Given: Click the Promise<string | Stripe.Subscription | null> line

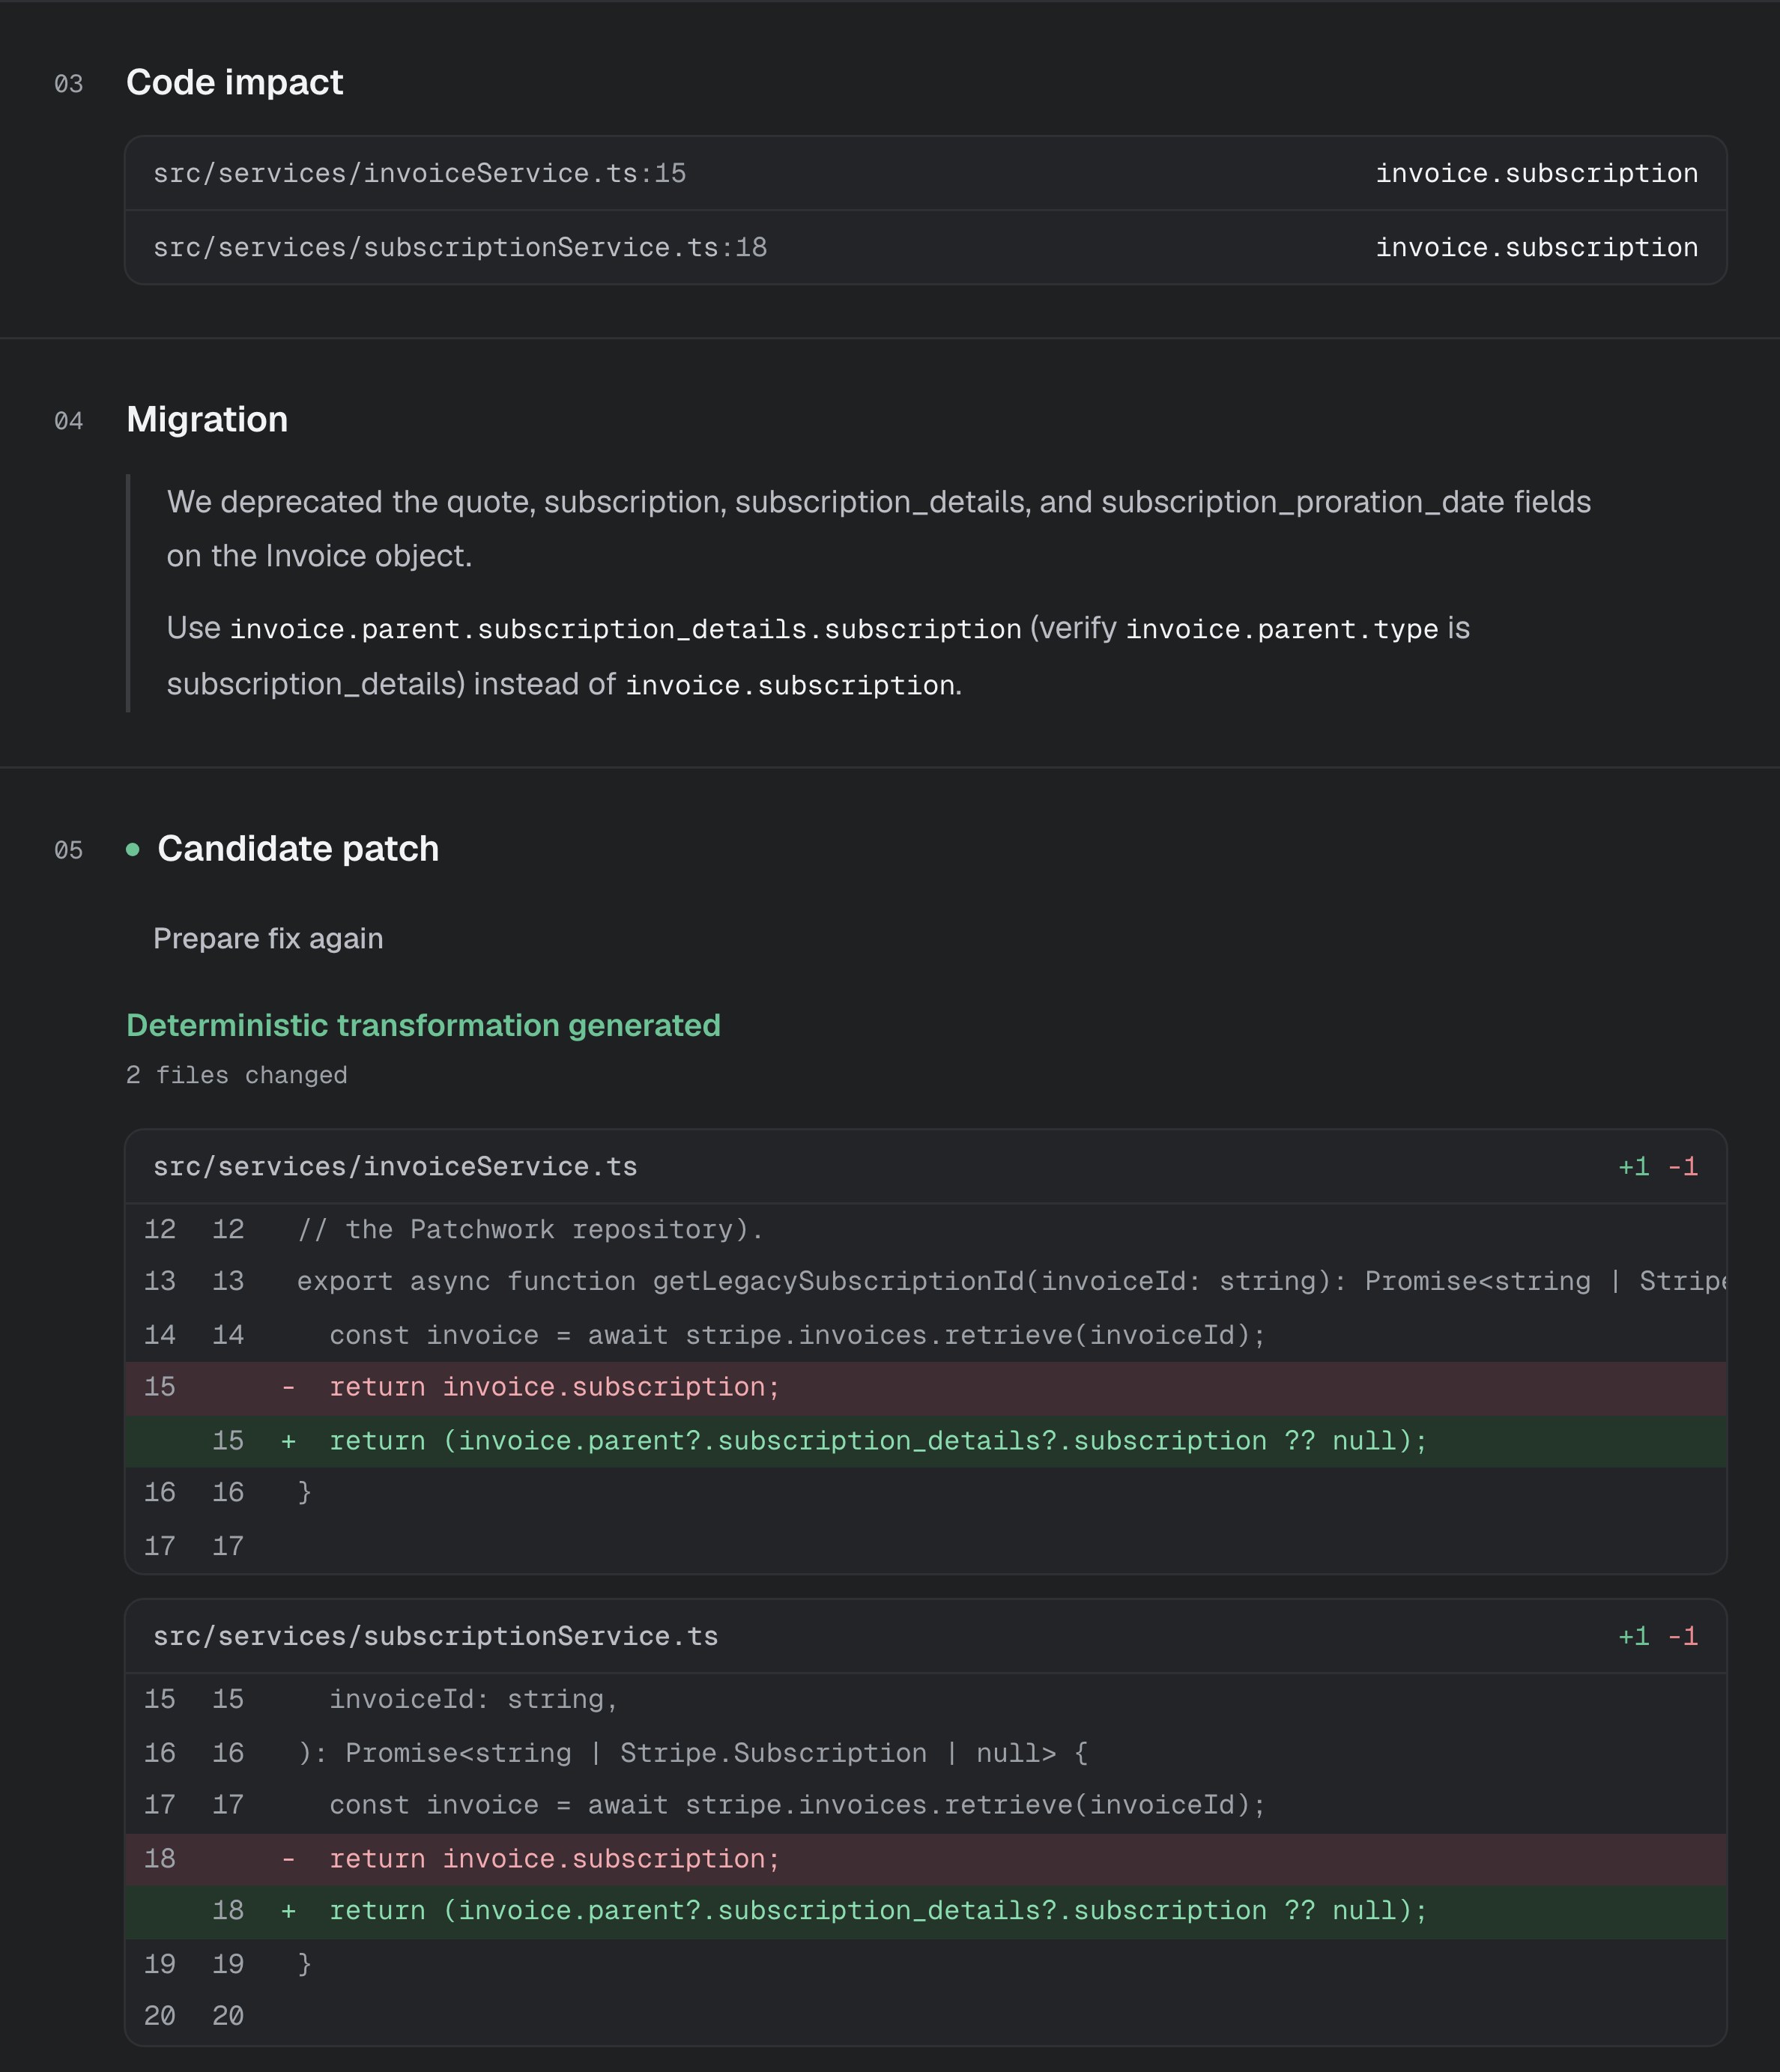Looking at the screenshot, I should 925,1753.
